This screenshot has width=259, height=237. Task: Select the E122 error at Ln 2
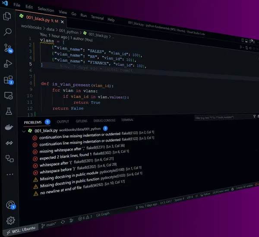(94, 135)
